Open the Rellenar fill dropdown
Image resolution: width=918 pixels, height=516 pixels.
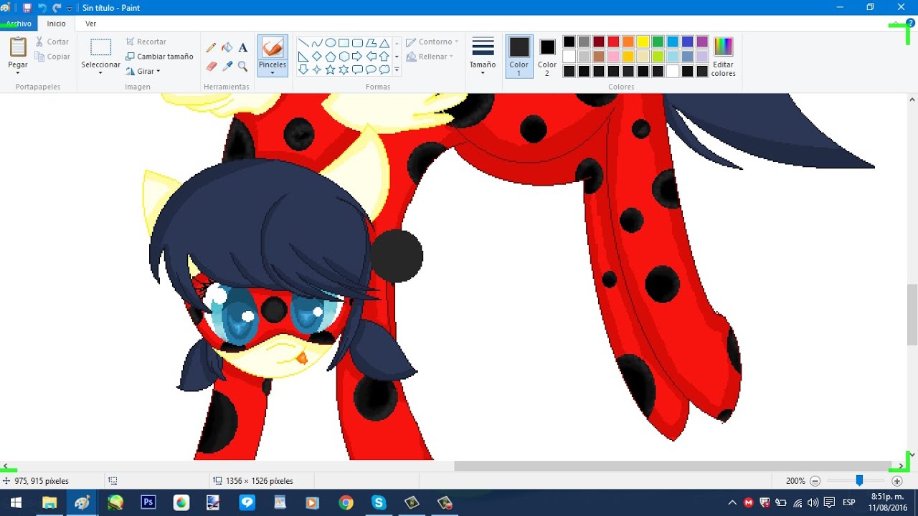429,57
